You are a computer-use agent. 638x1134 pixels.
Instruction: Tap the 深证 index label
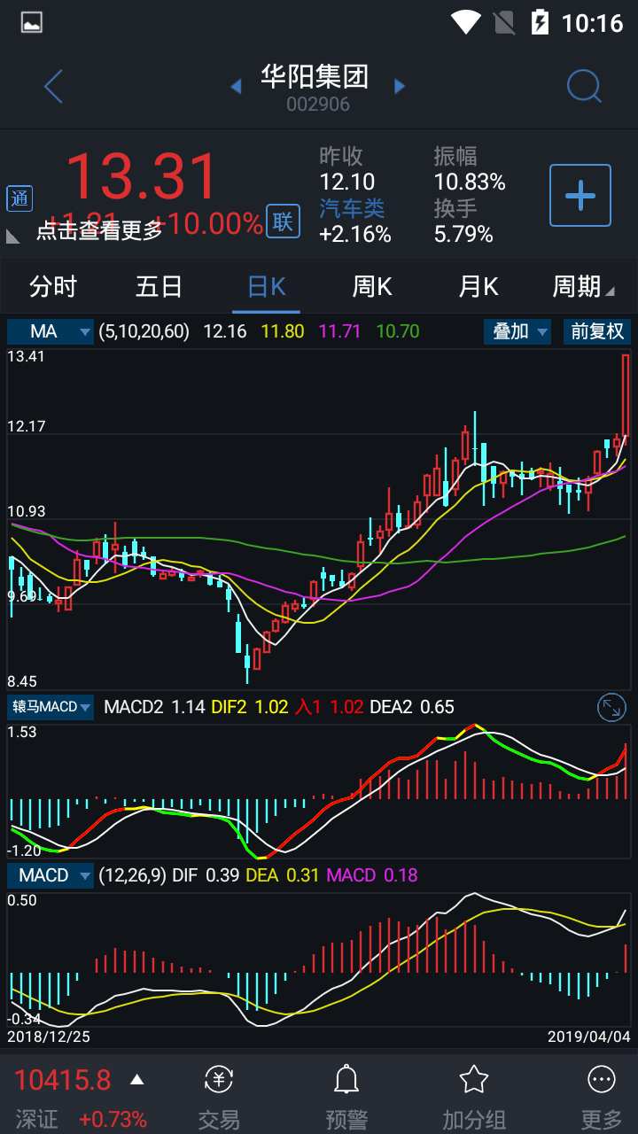[37, 1119]
